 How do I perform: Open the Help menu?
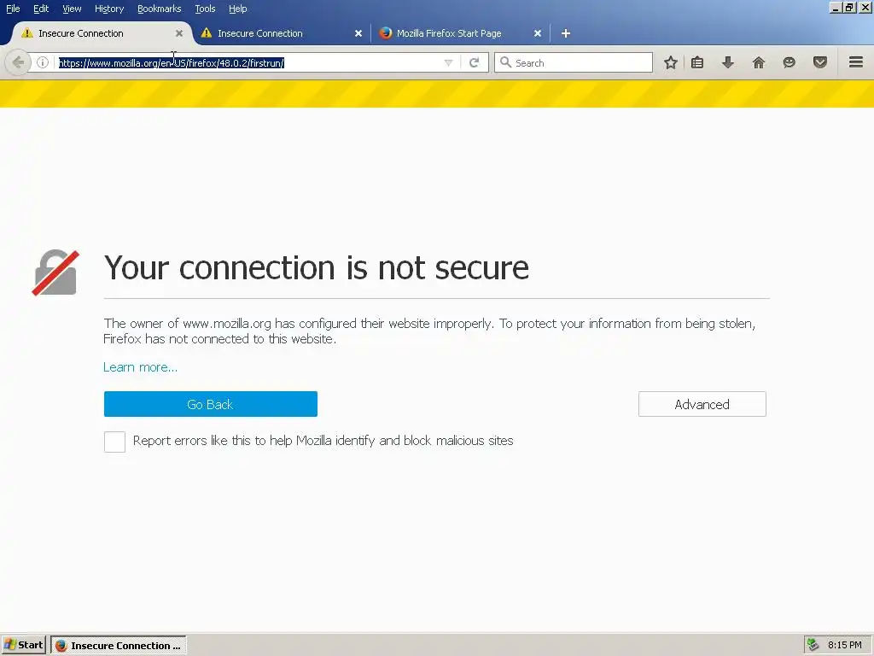pos(237,9)
